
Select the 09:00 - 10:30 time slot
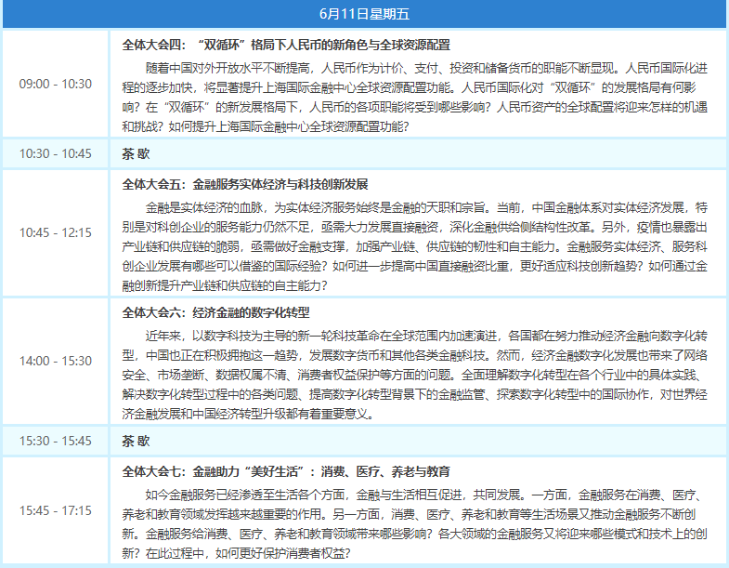point(56,84)
